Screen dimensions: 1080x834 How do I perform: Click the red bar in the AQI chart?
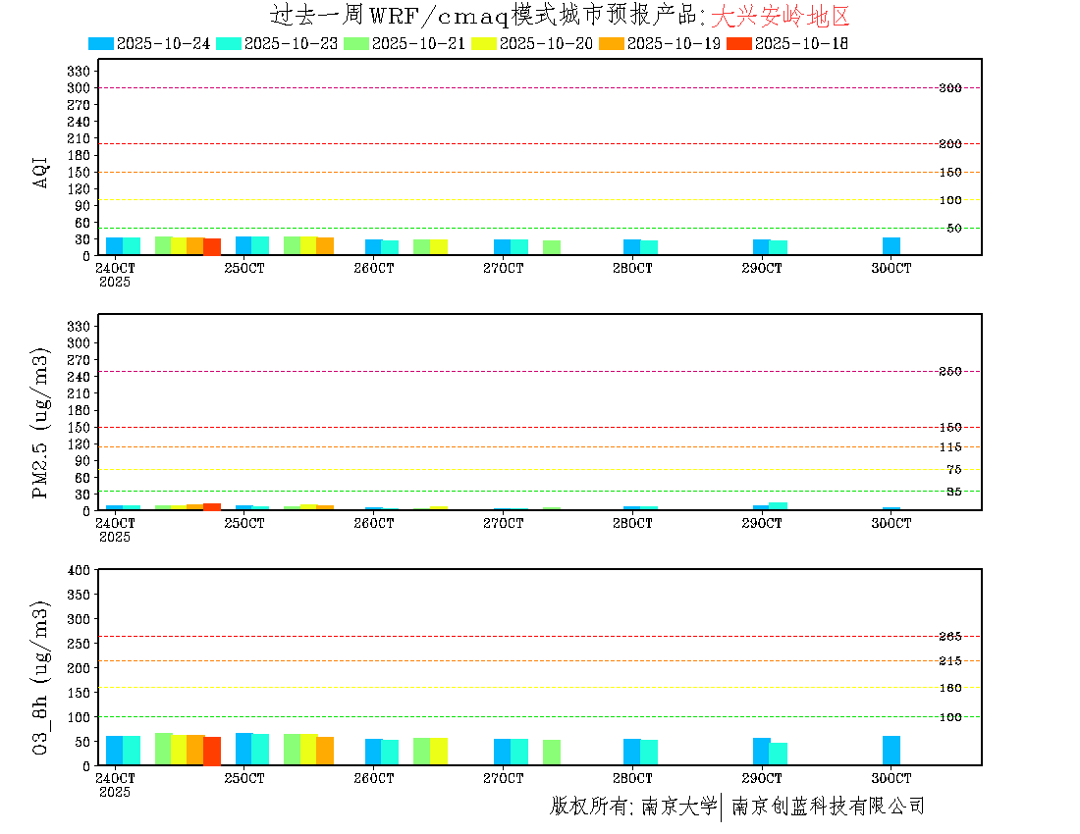(x=212, y=247)
